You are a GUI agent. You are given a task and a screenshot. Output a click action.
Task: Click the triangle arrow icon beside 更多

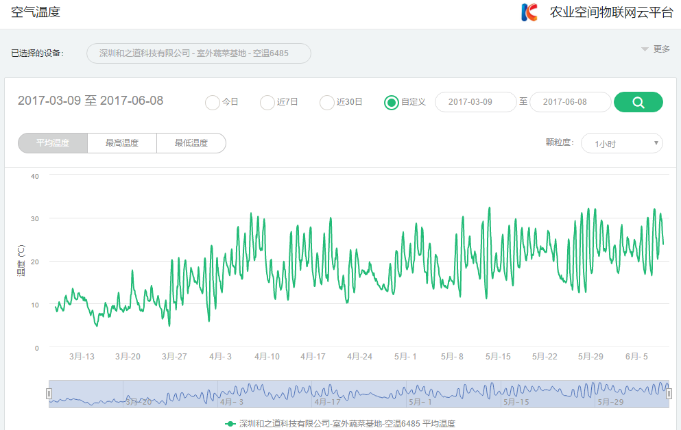(645, 49)
